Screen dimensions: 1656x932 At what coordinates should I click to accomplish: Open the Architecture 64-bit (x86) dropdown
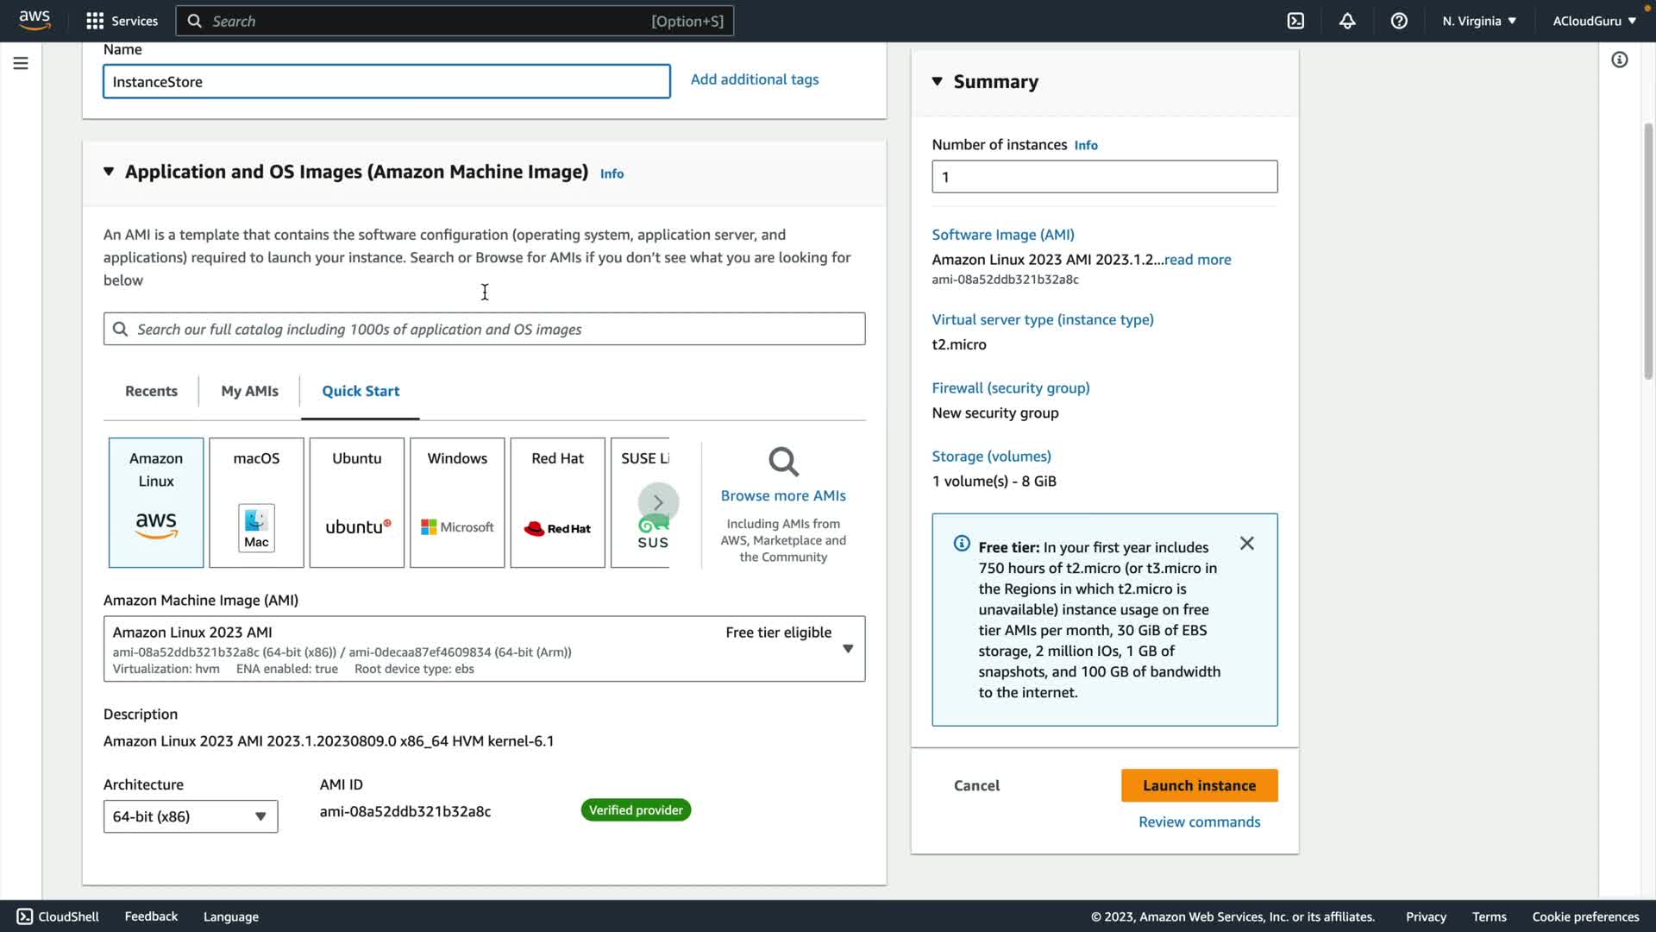tap(191, 816)
